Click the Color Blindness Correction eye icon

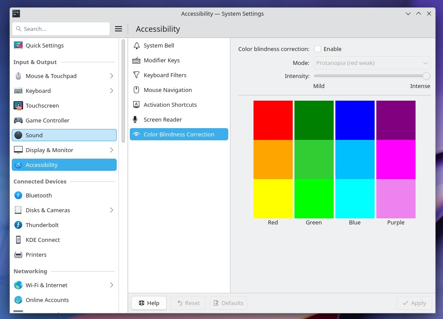(136, 134)
